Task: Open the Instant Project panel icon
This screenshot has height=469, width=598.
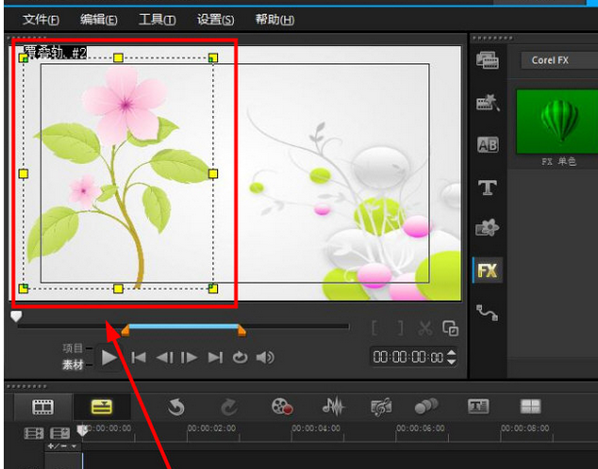Action: click(x=488, y=103)
